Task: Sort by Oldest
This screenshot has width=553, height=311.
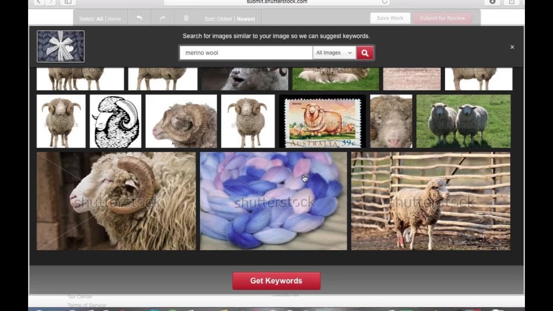Action: 224,19
